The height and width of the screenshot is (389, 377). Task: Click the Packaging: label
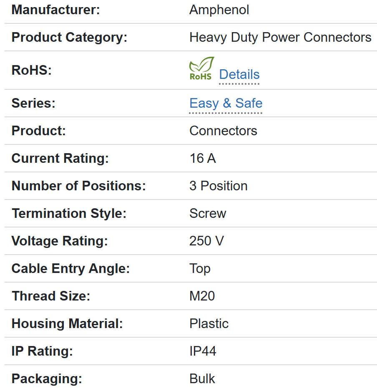tap(47, 379)
